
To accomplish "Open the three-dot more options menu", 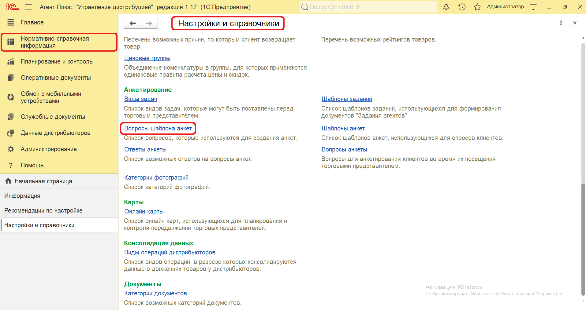I will (x=561, y=23).
